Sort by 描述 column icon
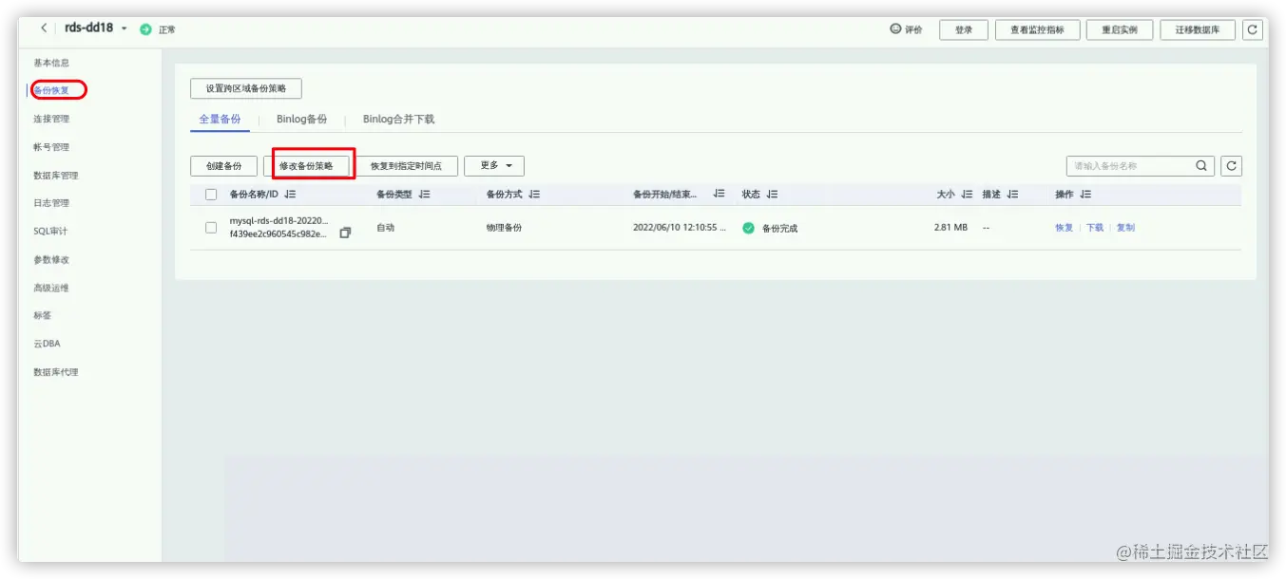Viewport: 1286px width, 579px height. 1012,195
